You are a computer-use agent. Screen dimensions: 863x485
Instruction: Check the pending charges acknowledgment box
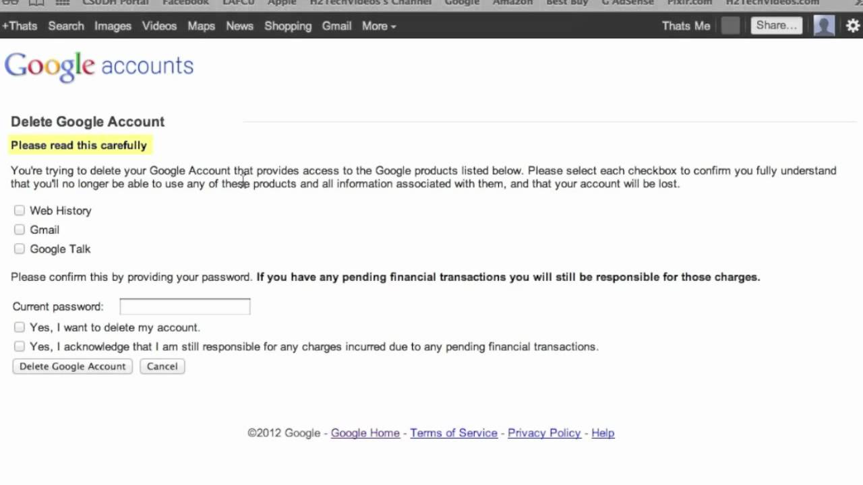(x=20, y=347)
